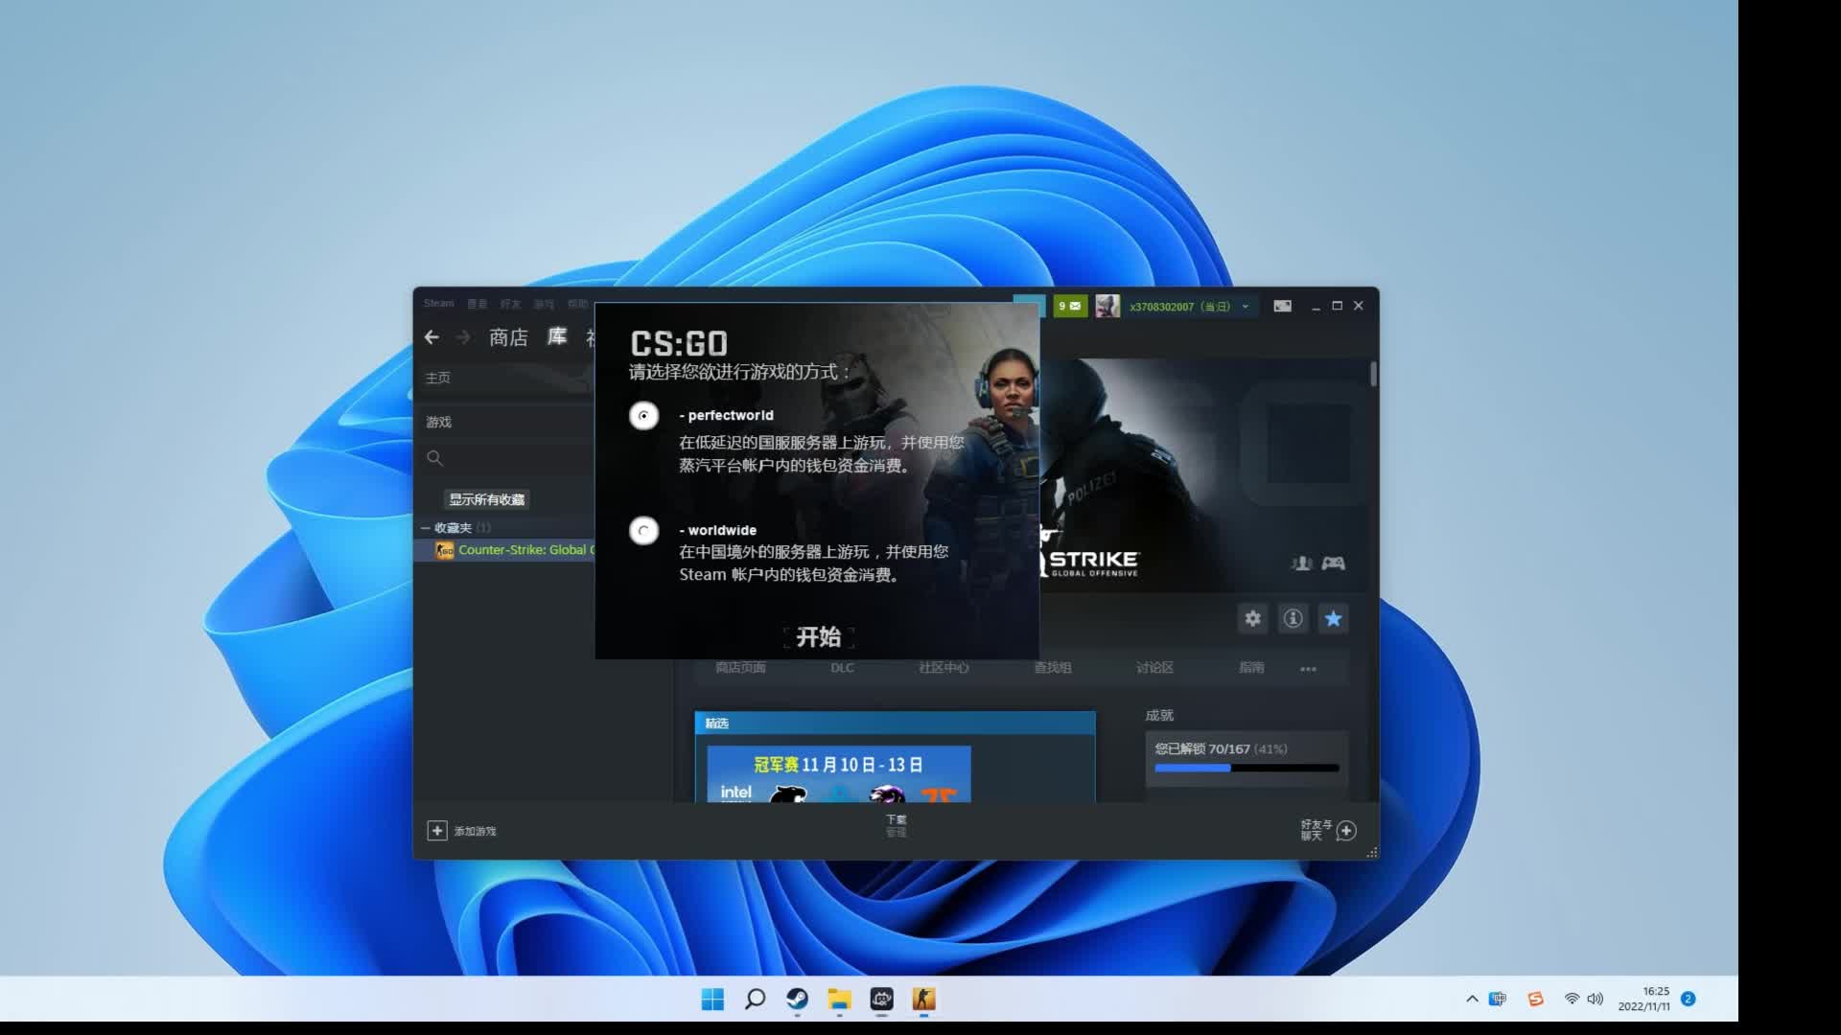Click the multiplayer friends icon on banner
The width and height of the screenshot is (1841, 1035).
(x=1301, y=563)
